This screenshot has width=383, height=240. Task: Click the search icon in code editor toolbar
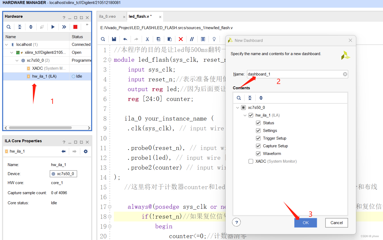[103, 39]
